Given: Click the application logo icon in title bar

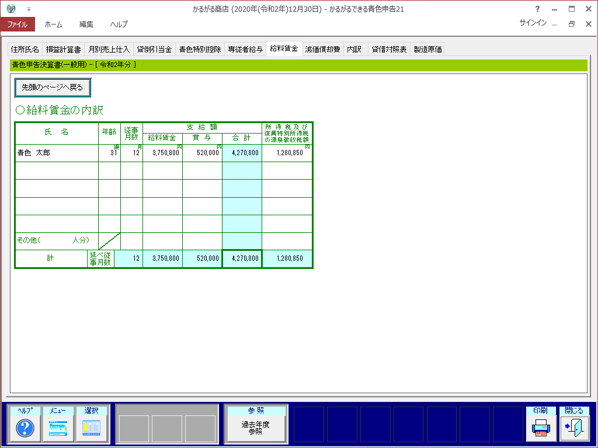Looking at the screenshot, I should point(11,8).
